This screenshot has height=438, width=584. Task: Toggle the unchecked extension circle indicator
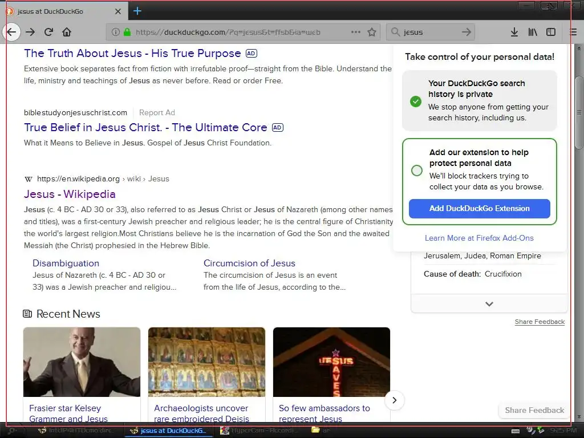[417, 171]
